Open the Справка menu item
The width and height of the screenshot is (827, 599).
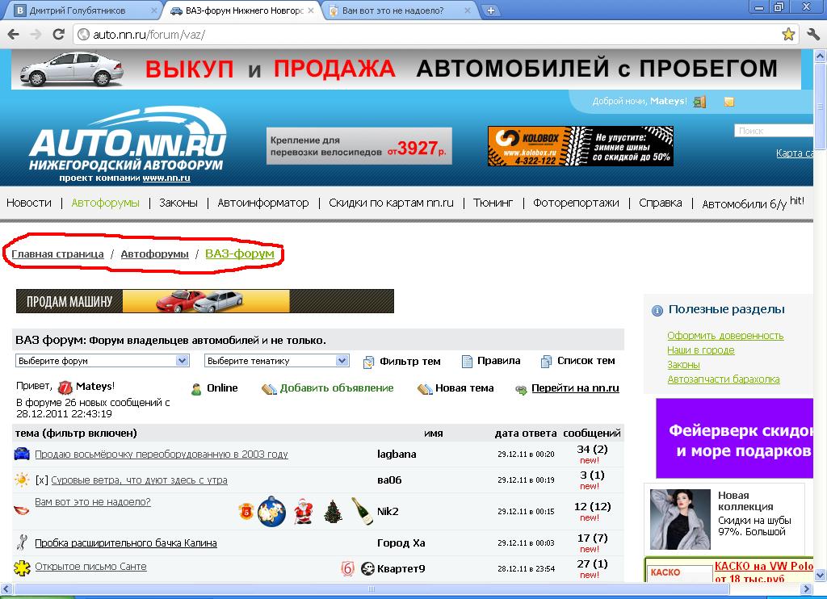(661, 203)
